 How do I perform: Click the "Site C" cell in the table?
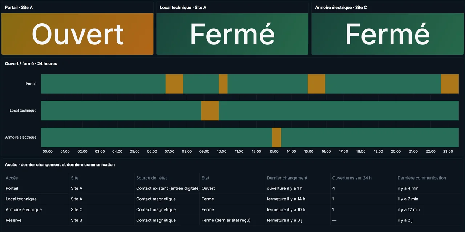point(77,209)
